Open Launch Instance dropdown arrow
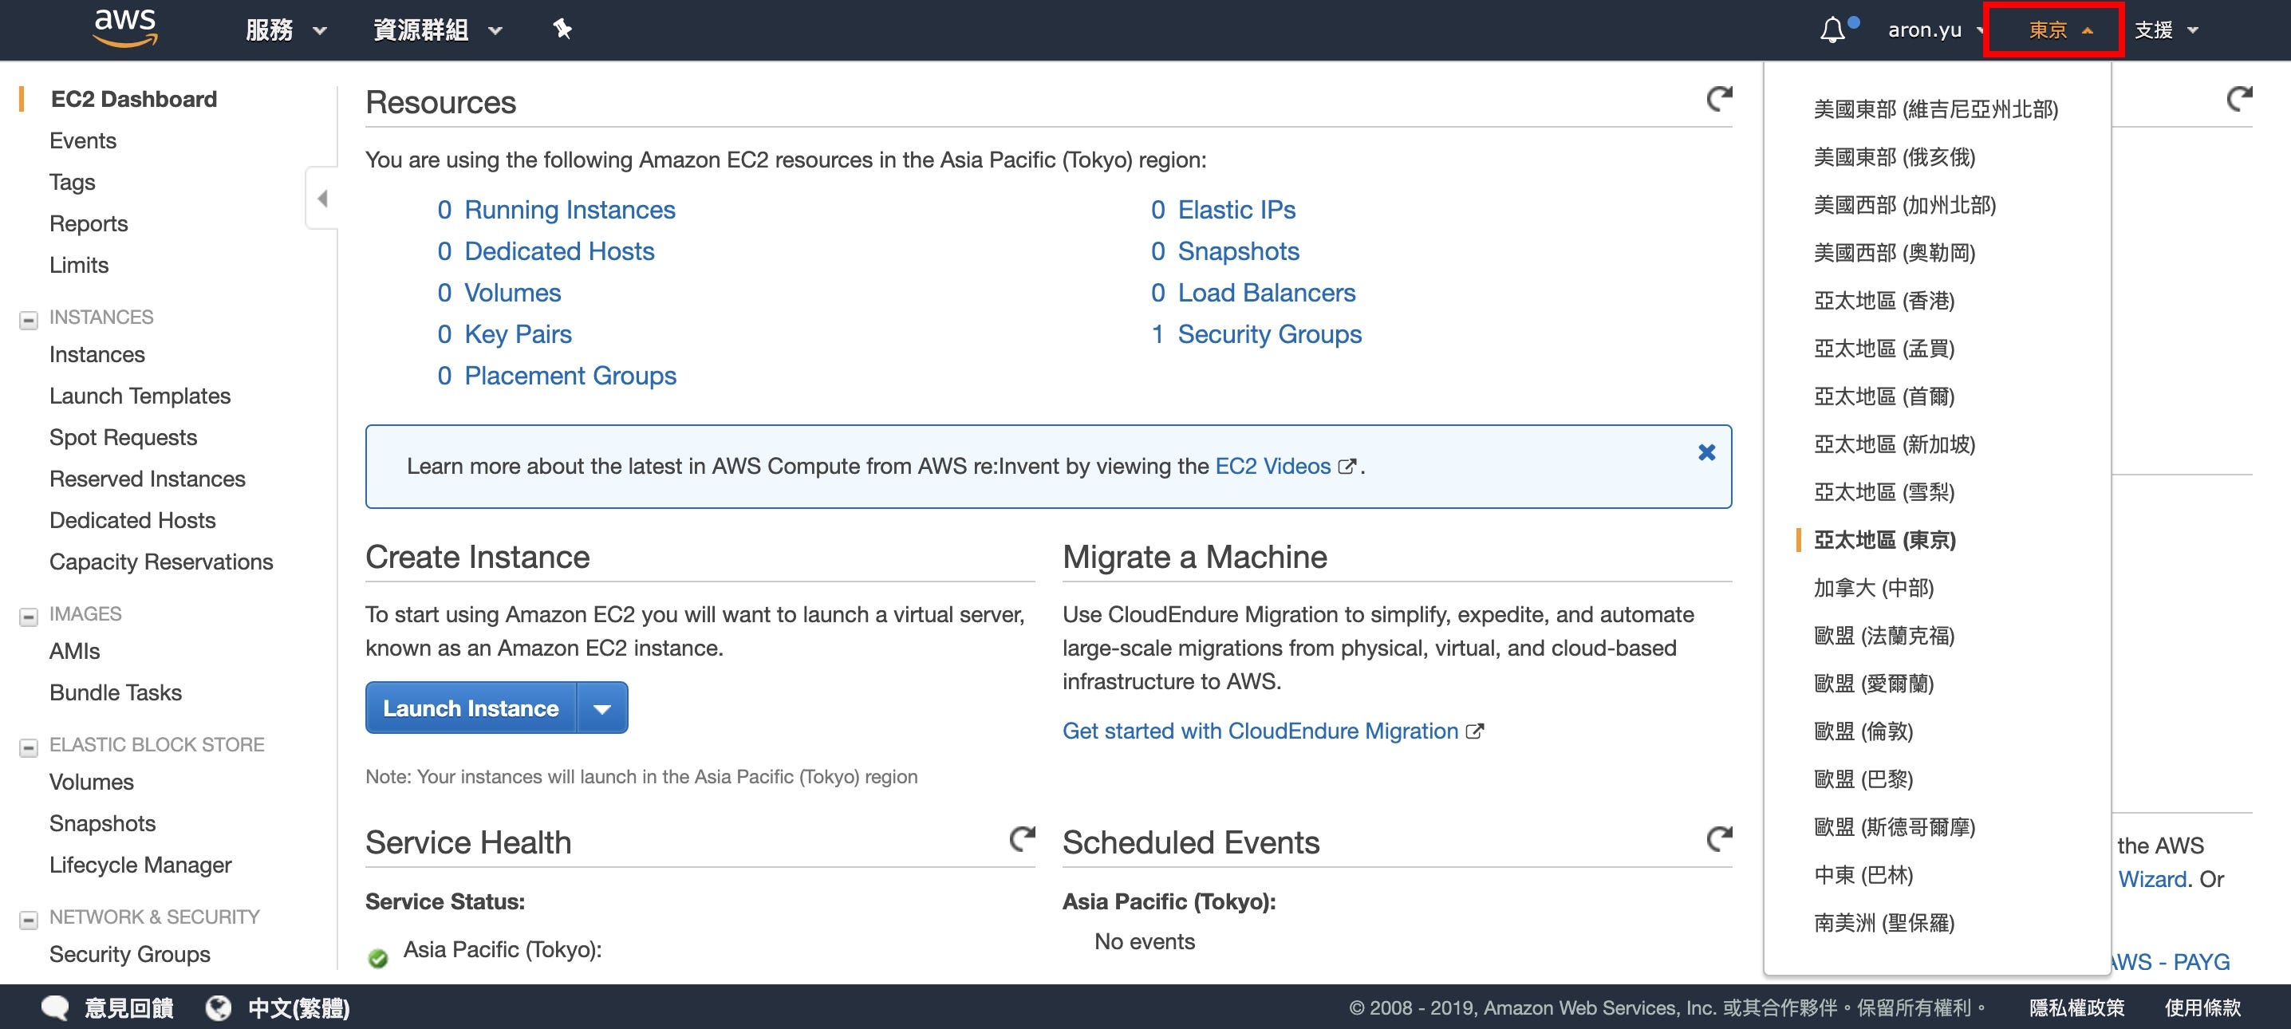The width and height of the screenshot is (2291, 1029). (x=602, y=708)
